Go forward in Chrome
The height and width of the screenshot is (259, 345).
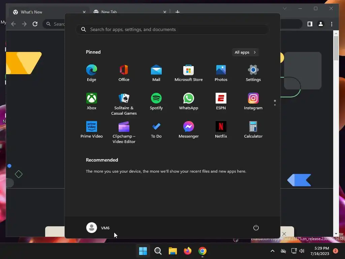[x=24, y=24]
